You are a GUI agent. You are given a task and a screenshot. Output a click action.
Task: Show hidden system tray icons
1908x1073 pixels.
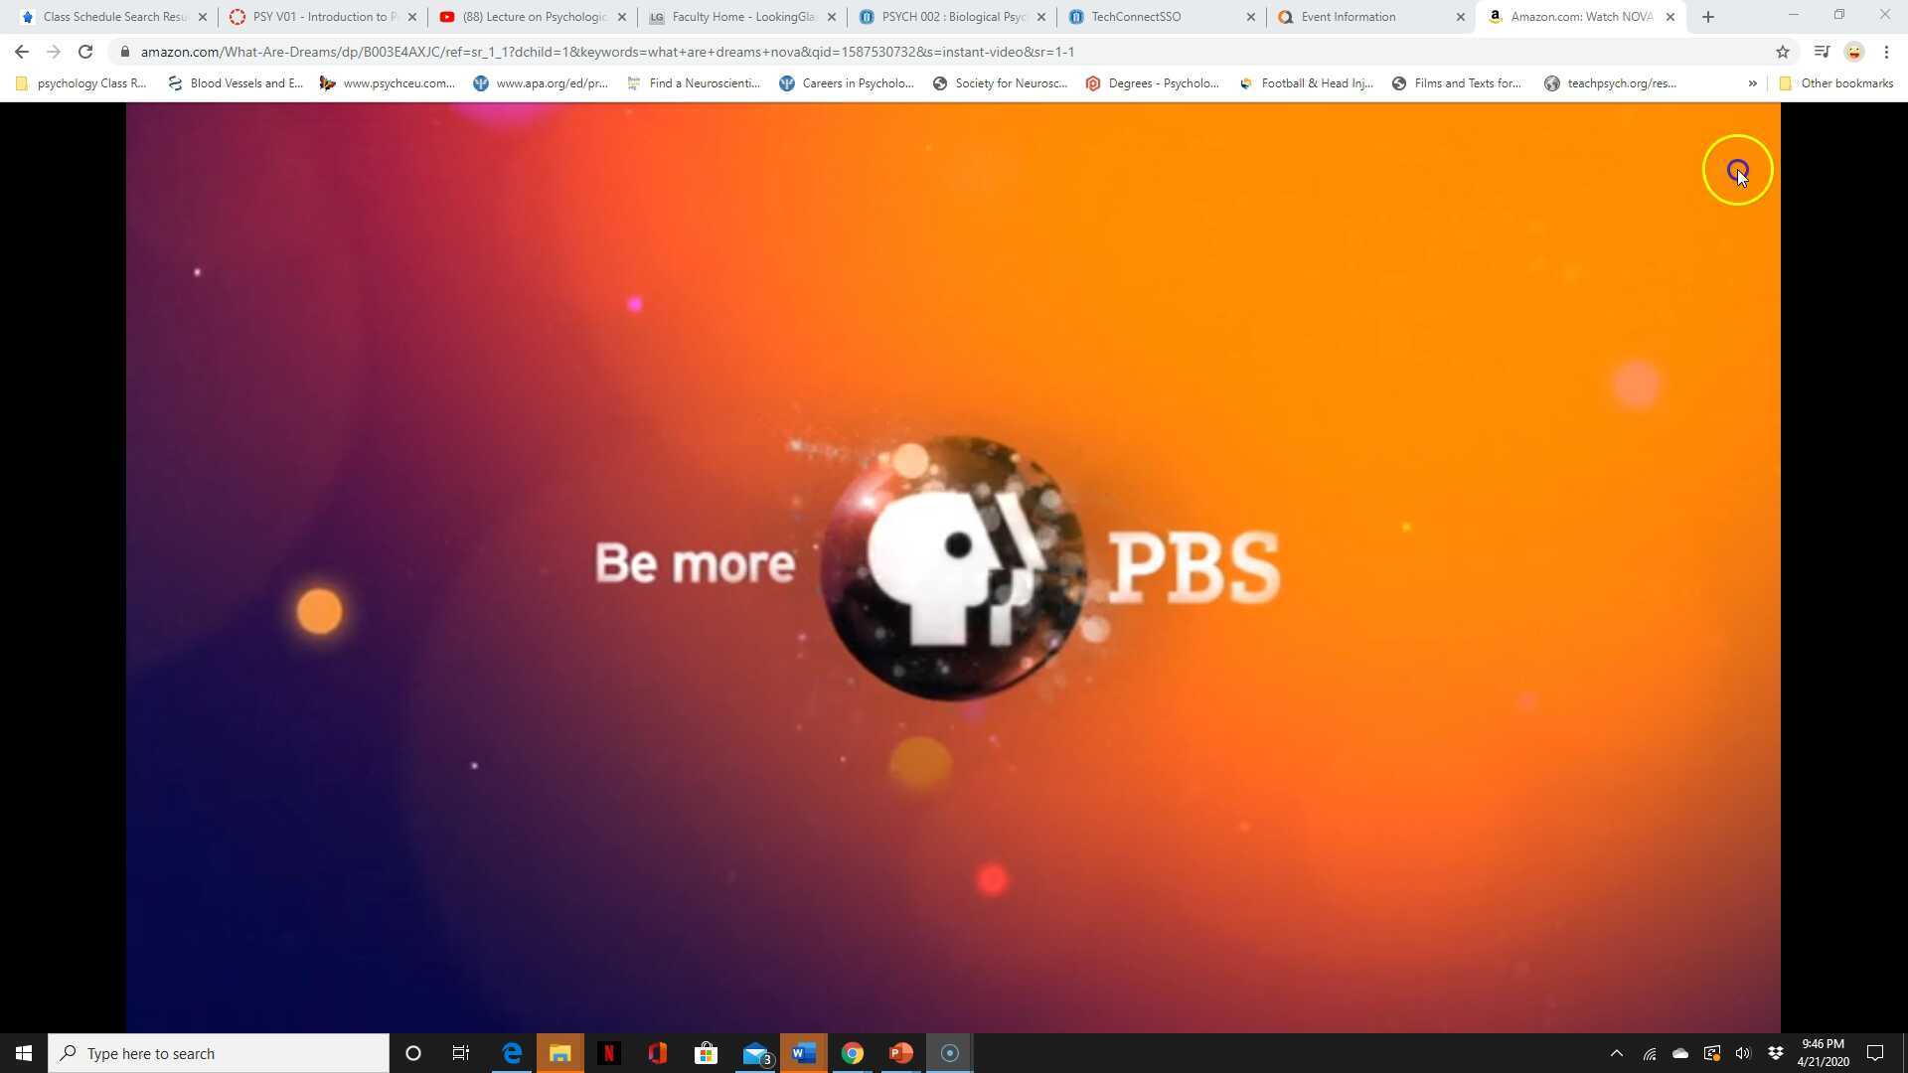tap(1616, 1053)
